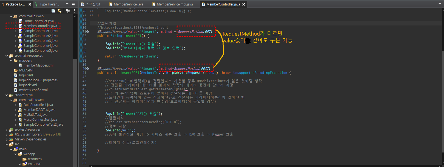
Task: Click the filter/focus icon in Package Explorer toolbar
Action: click(x=68, y=11)
